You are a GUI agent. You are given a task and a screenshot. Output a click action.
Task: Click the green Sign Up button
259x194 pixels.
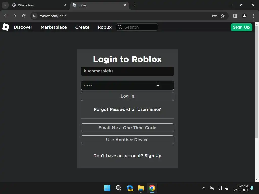point(241,27)
